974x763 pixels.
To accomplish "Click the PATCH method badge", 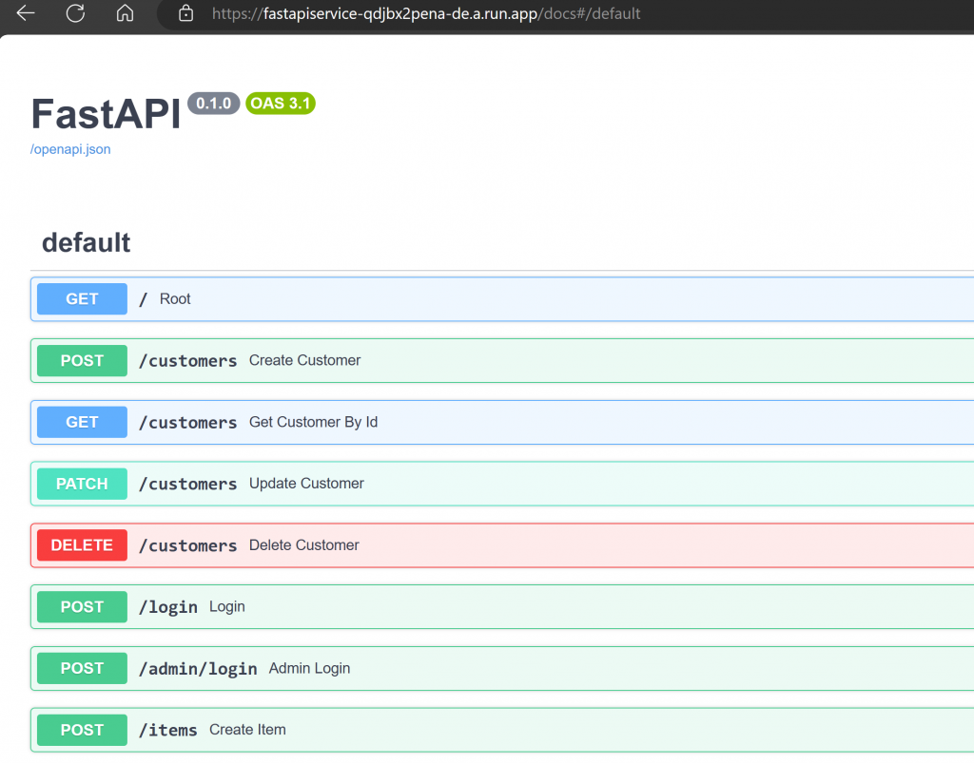I will [x=82, y=484].
